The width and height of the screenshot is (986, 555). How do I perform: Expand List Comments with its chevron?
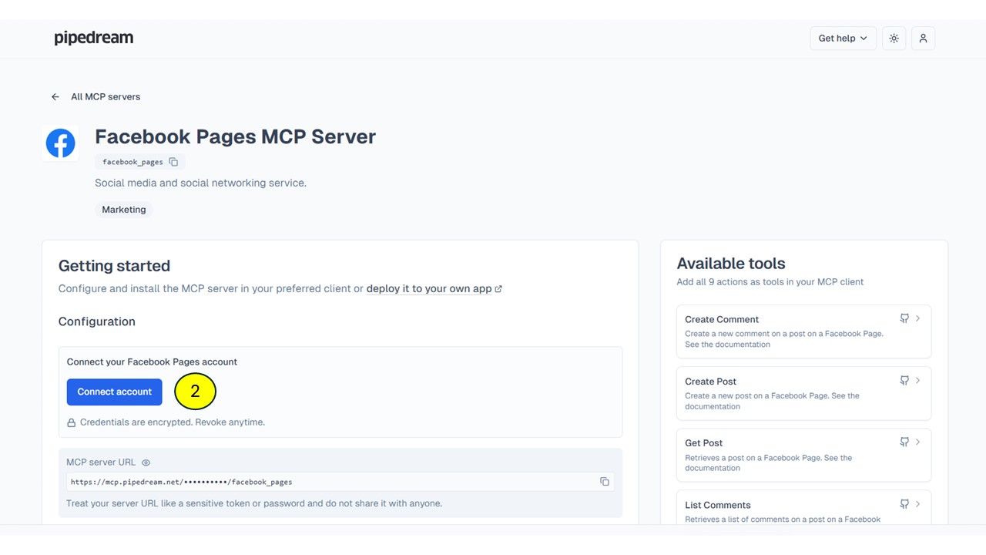click(917, 504)
